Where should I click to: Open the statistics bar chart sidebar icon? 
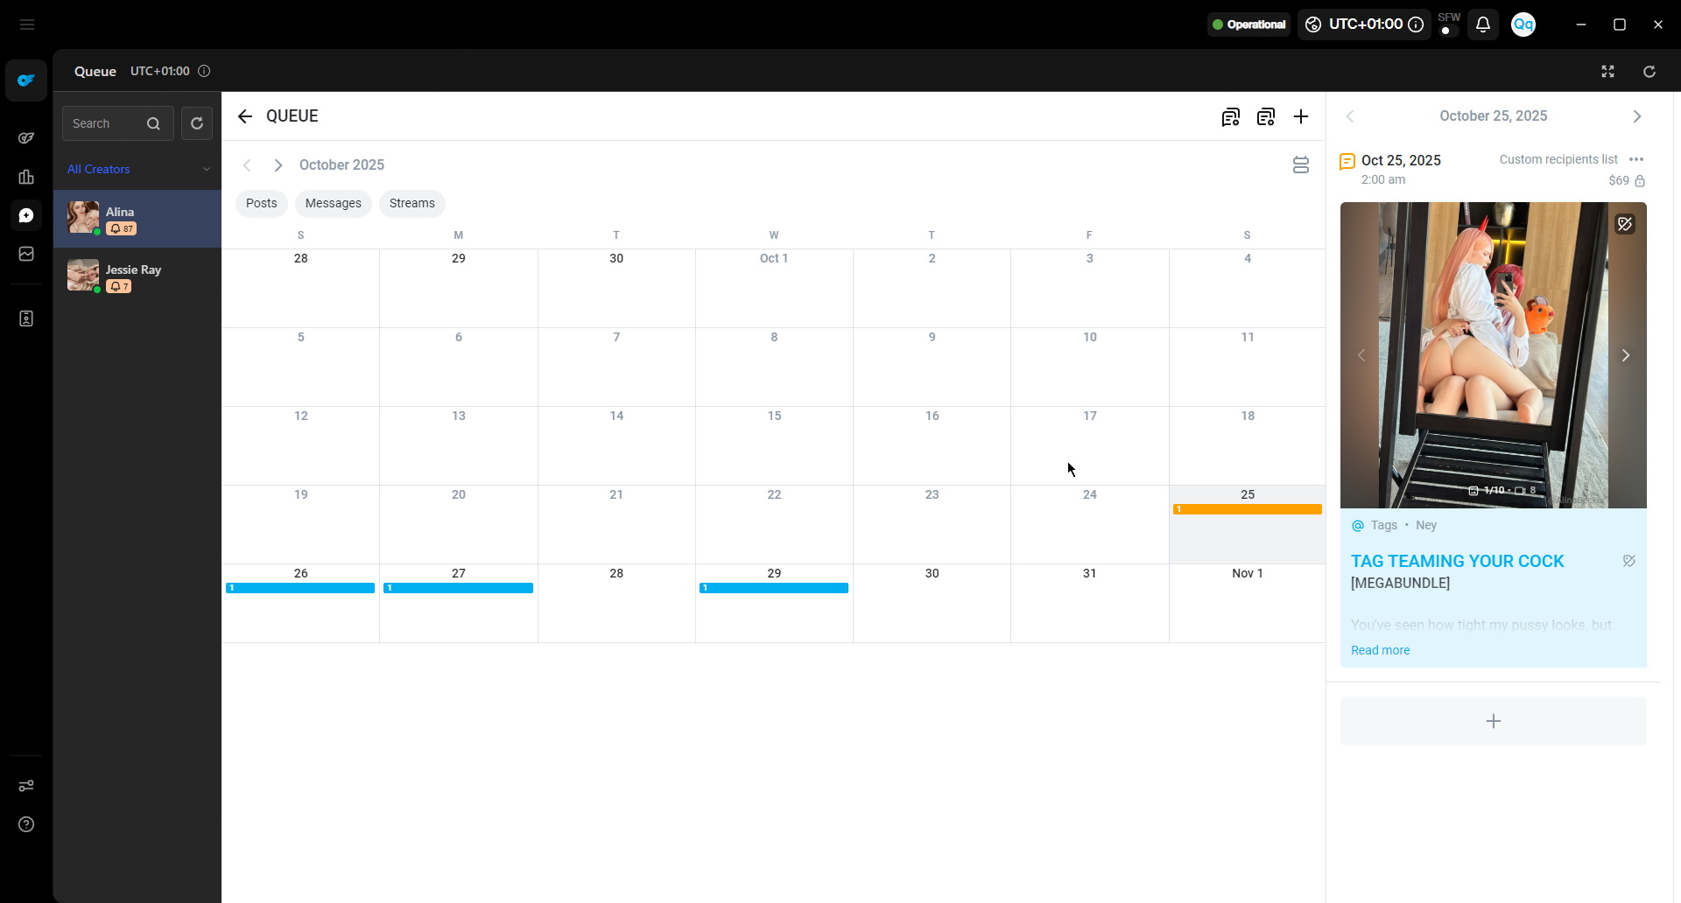tap(26, 177)
